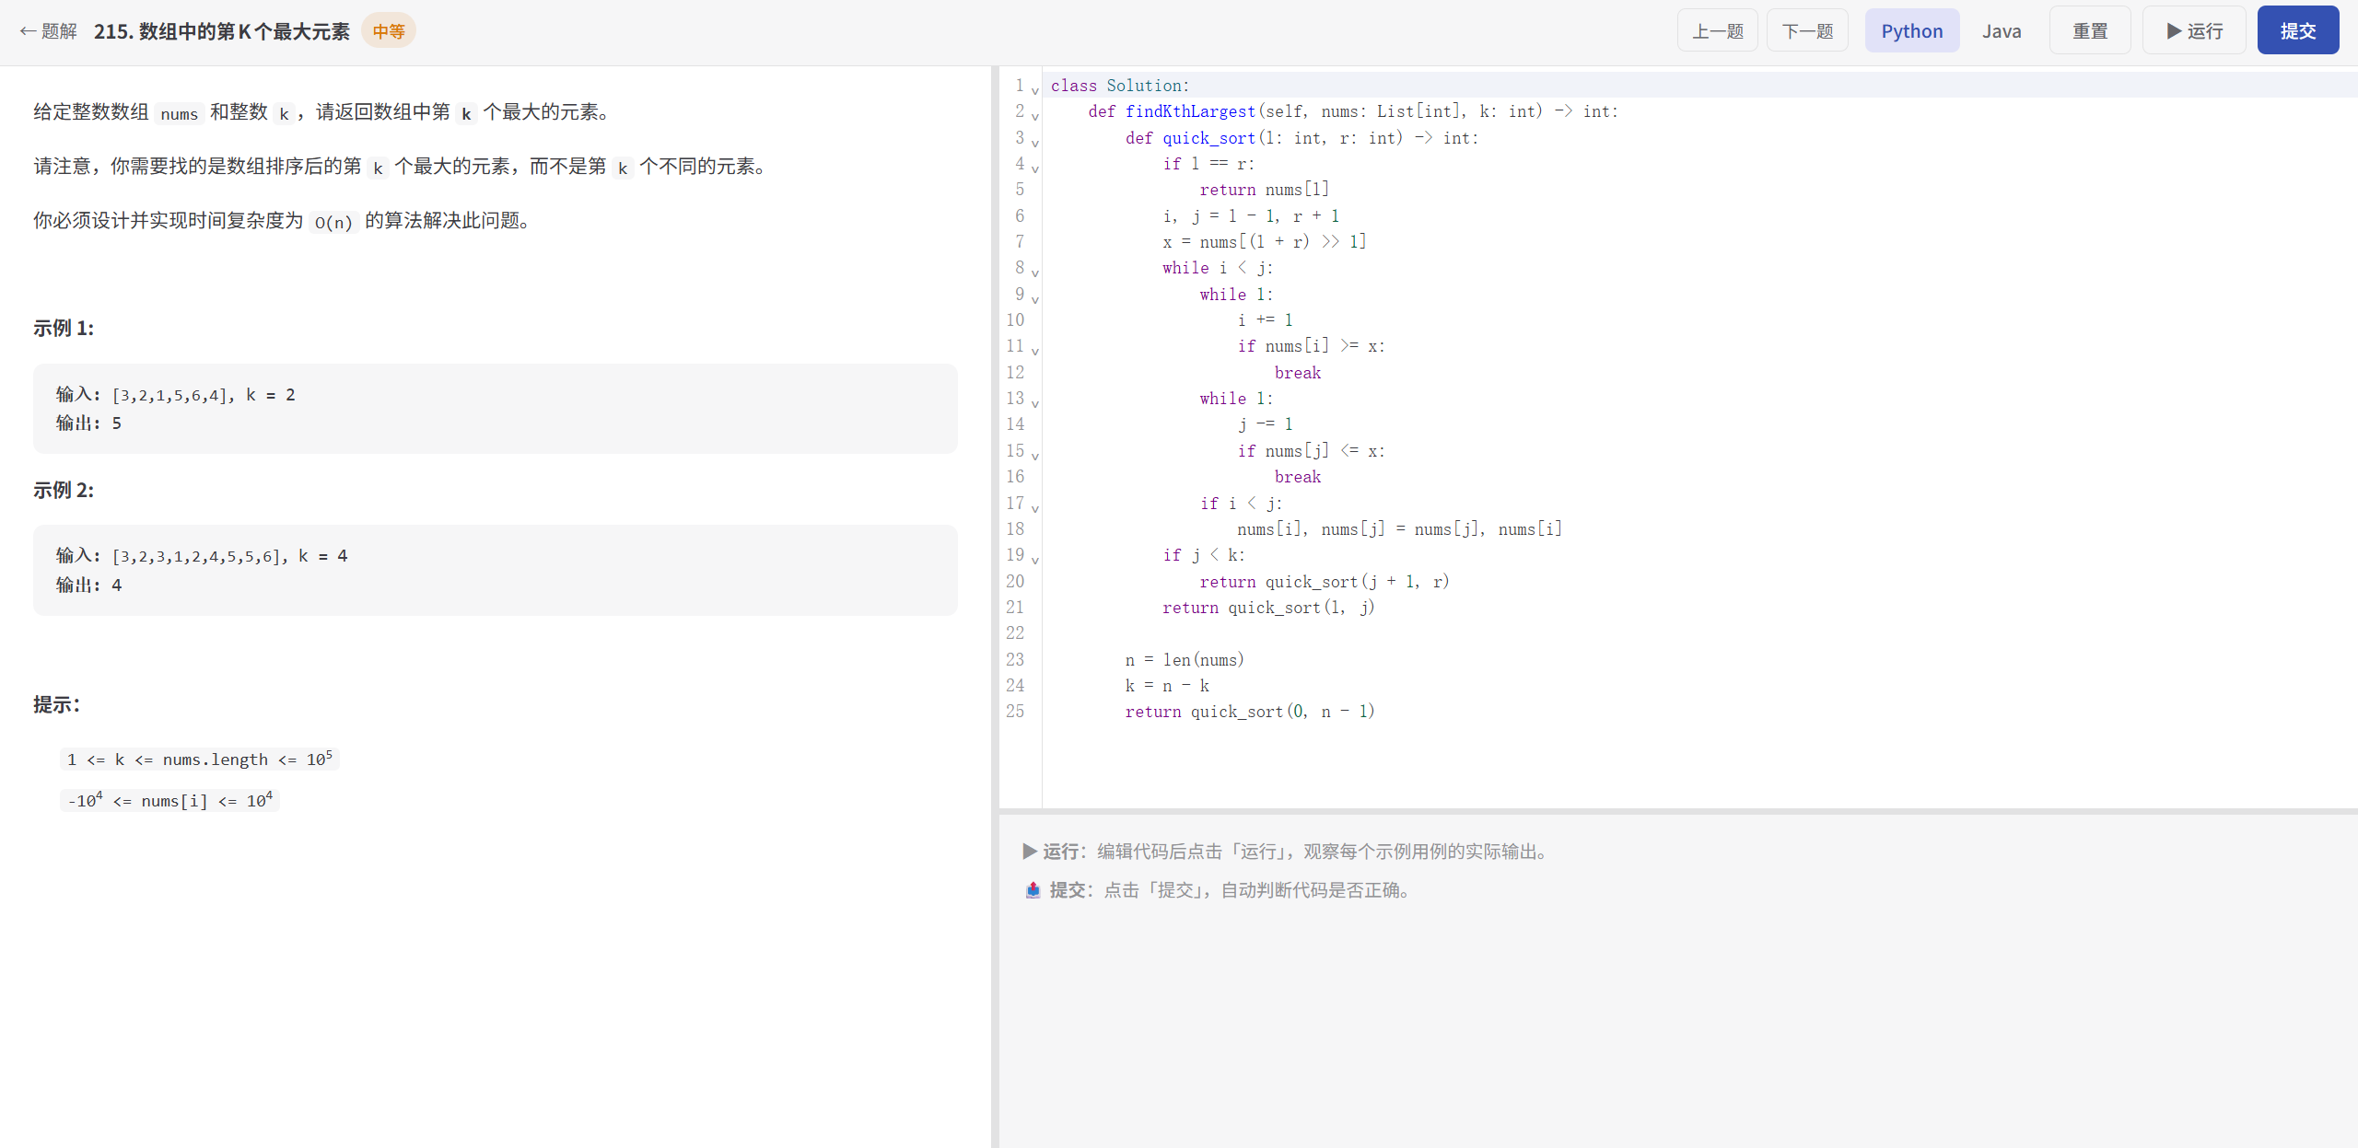Place cursor on 'k = n - k' line
Screen dimensions: 2358x1148
pyautogui.click(x=1167, y=686)
